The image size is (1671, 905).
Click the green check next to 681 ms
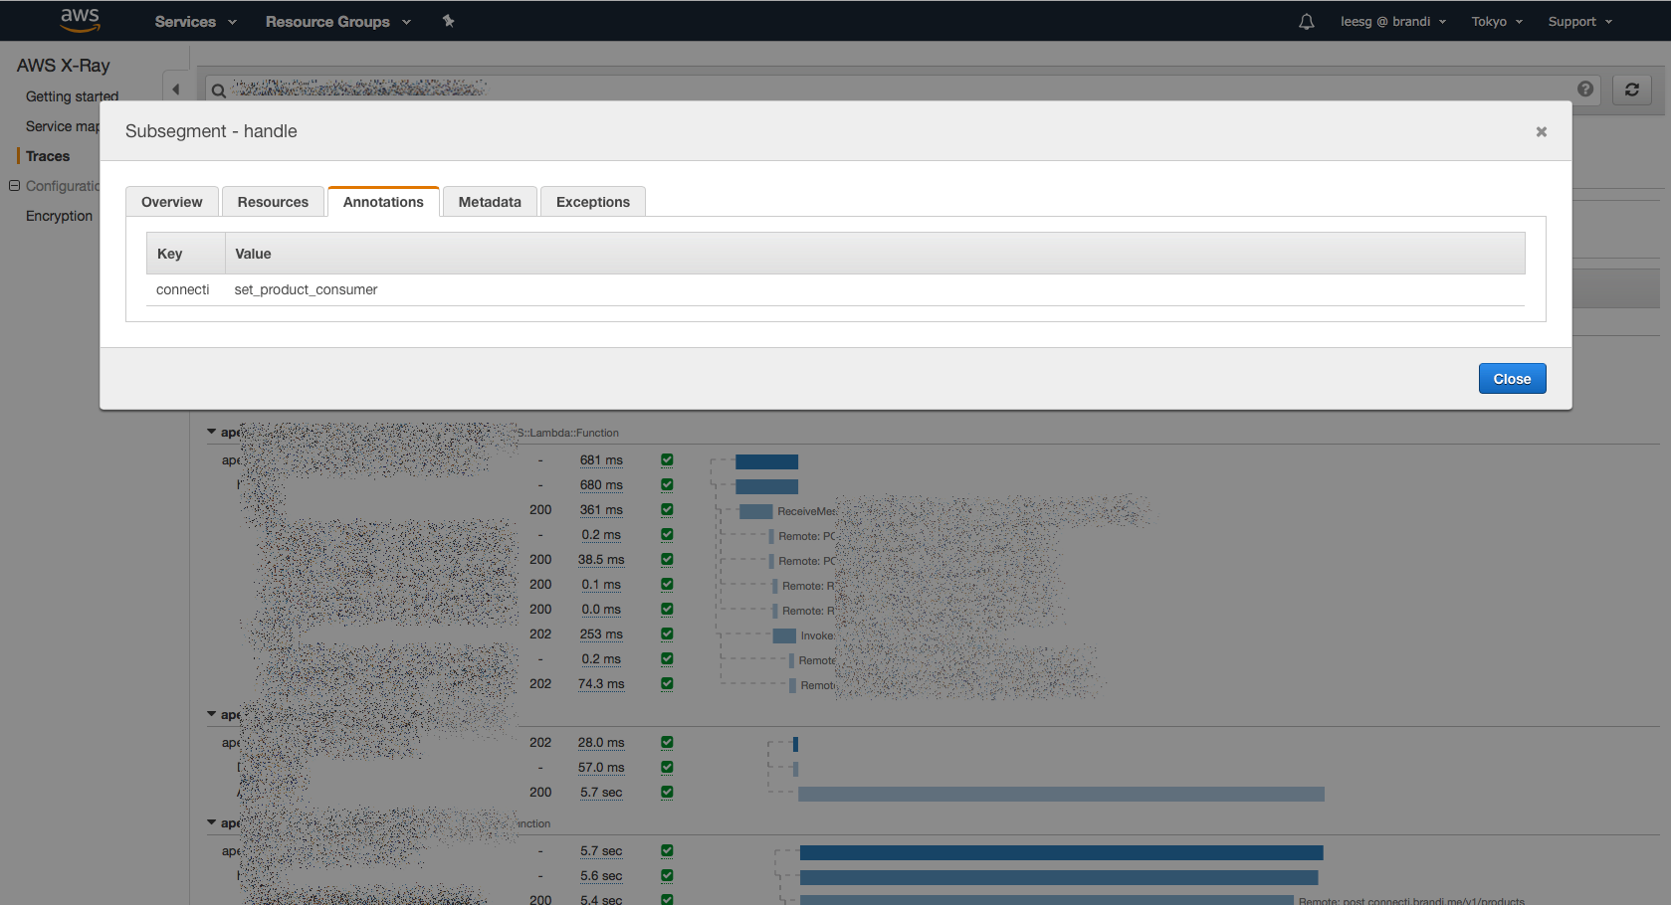[667, 460]
